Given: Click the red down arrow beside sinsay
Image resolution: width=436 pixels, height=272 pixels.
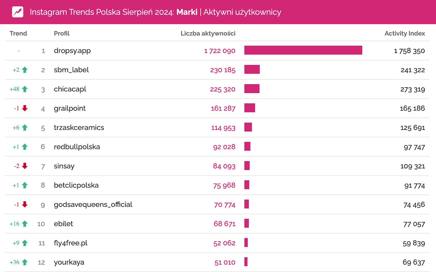Looking at the screenshot, I should pyautogui.click(x=25, y=166).
